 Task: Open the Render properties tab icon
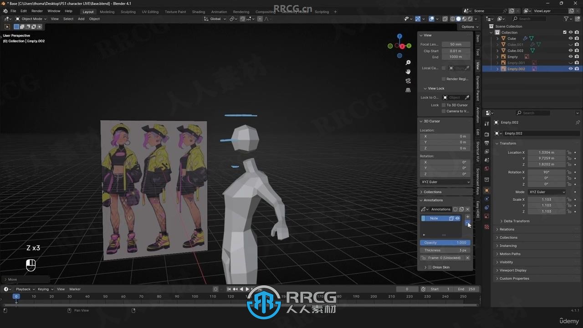pyautogui.click(x=486, y=134)
